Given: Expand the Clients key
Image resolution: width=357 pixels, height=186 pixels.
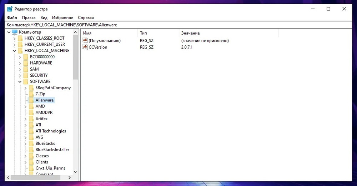Looking at the screenshot, I should point(25,162).
